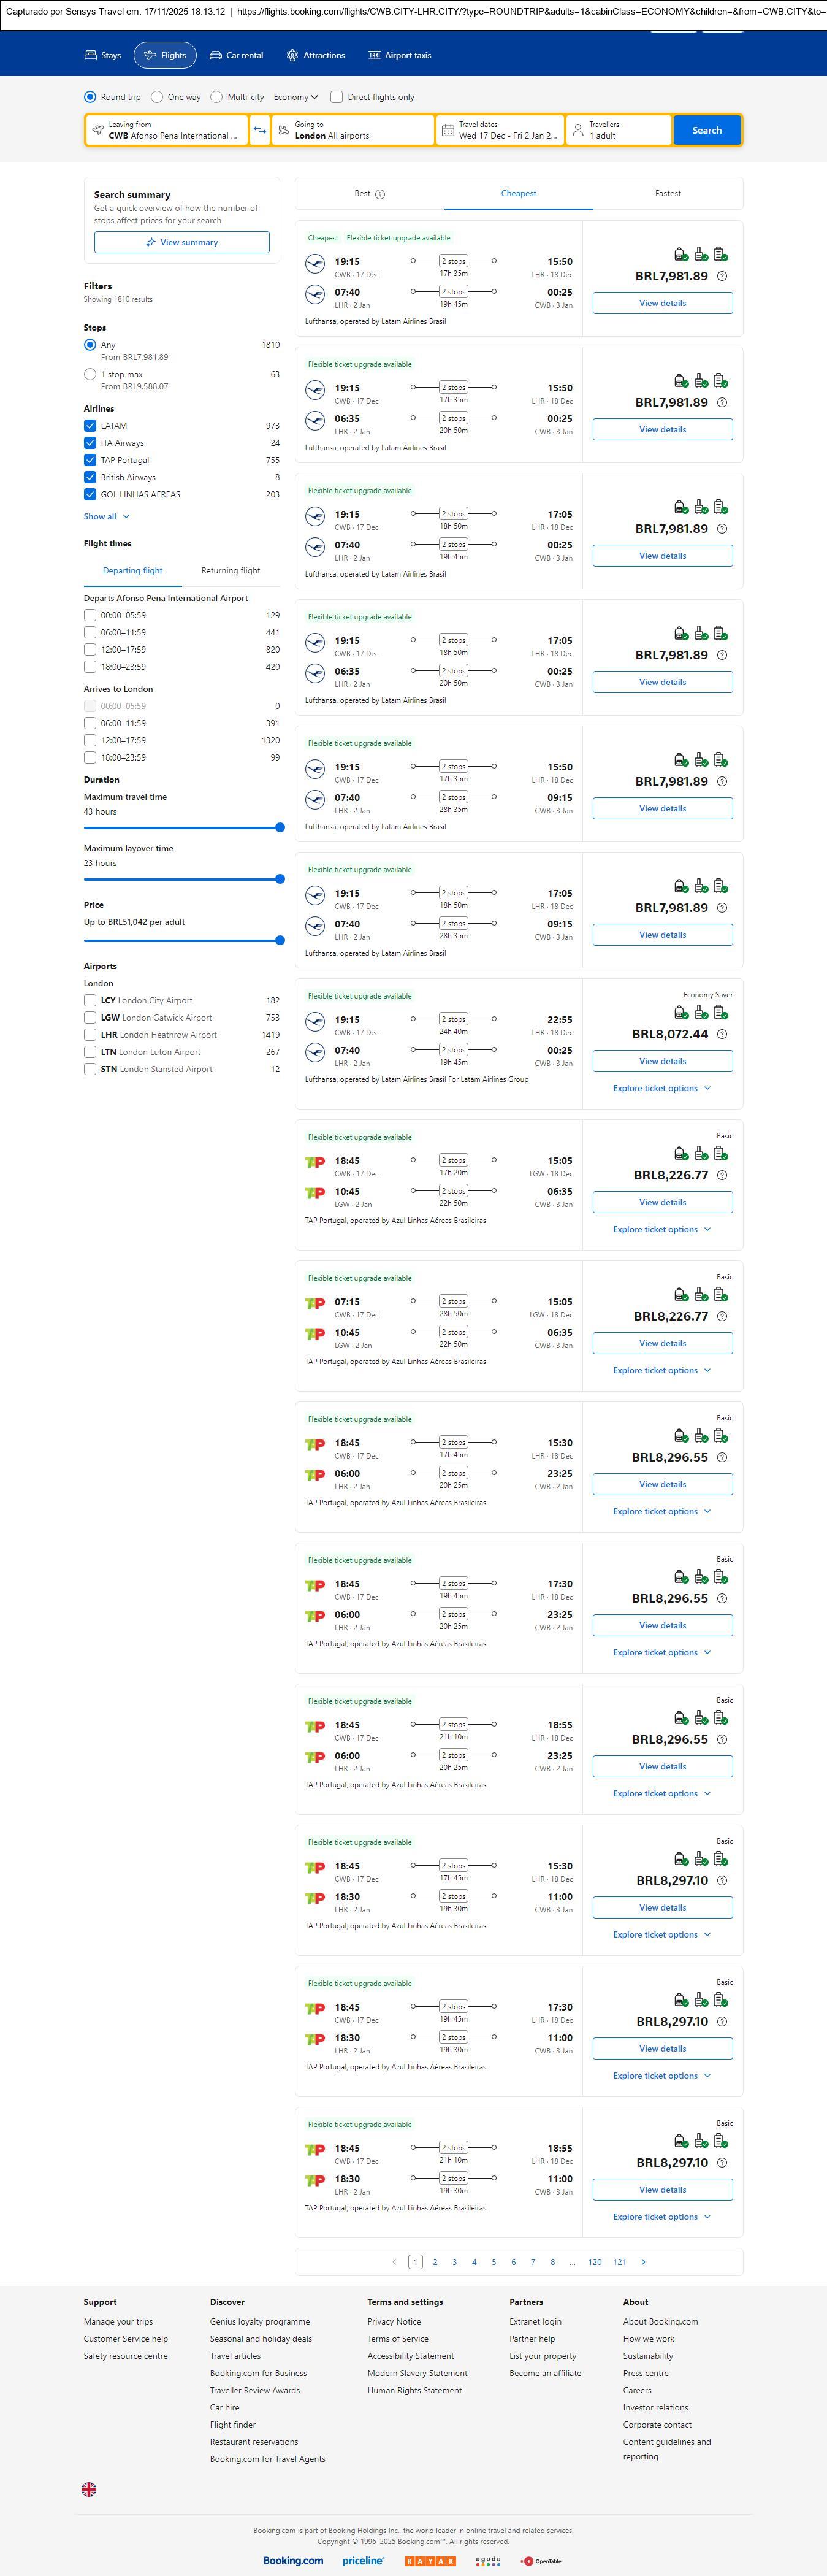Expand Show all airlines list
827x2576 pixels.
(x=106, y=517)
